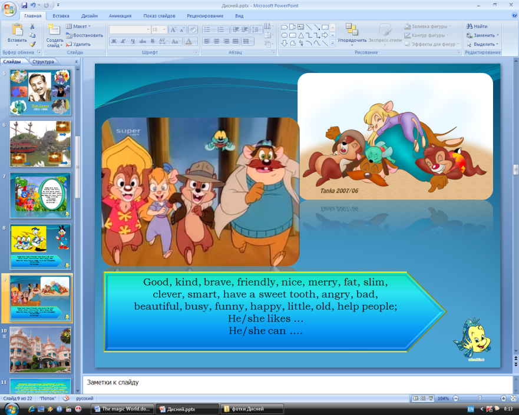Click Удалить delete slide button
This screenshot has height=415, width=519.
click(78, 44)
